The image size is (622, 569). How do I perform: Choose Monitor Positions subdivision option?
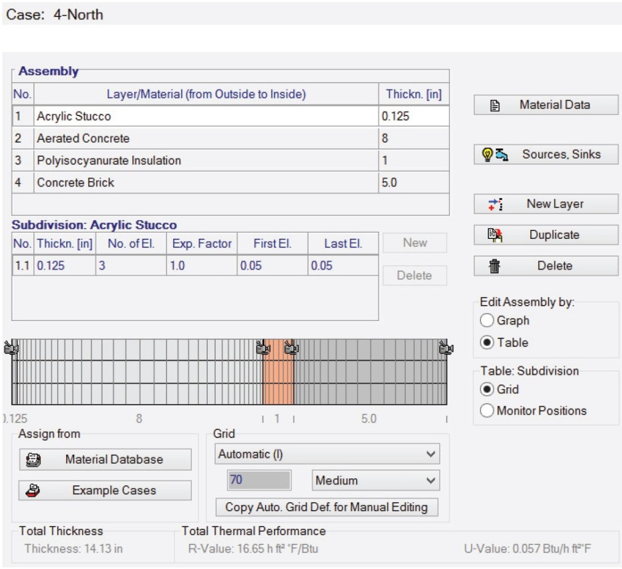click(x=487, y=411)
